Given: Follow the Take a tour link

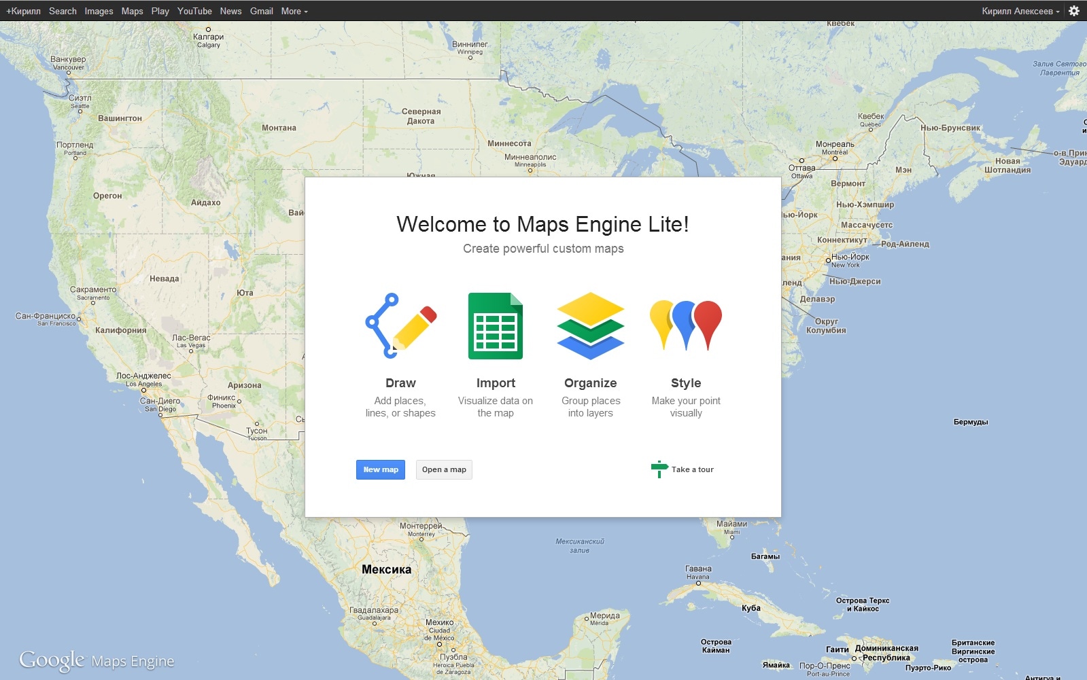Looking at the screenshot, I should point(692,469).
